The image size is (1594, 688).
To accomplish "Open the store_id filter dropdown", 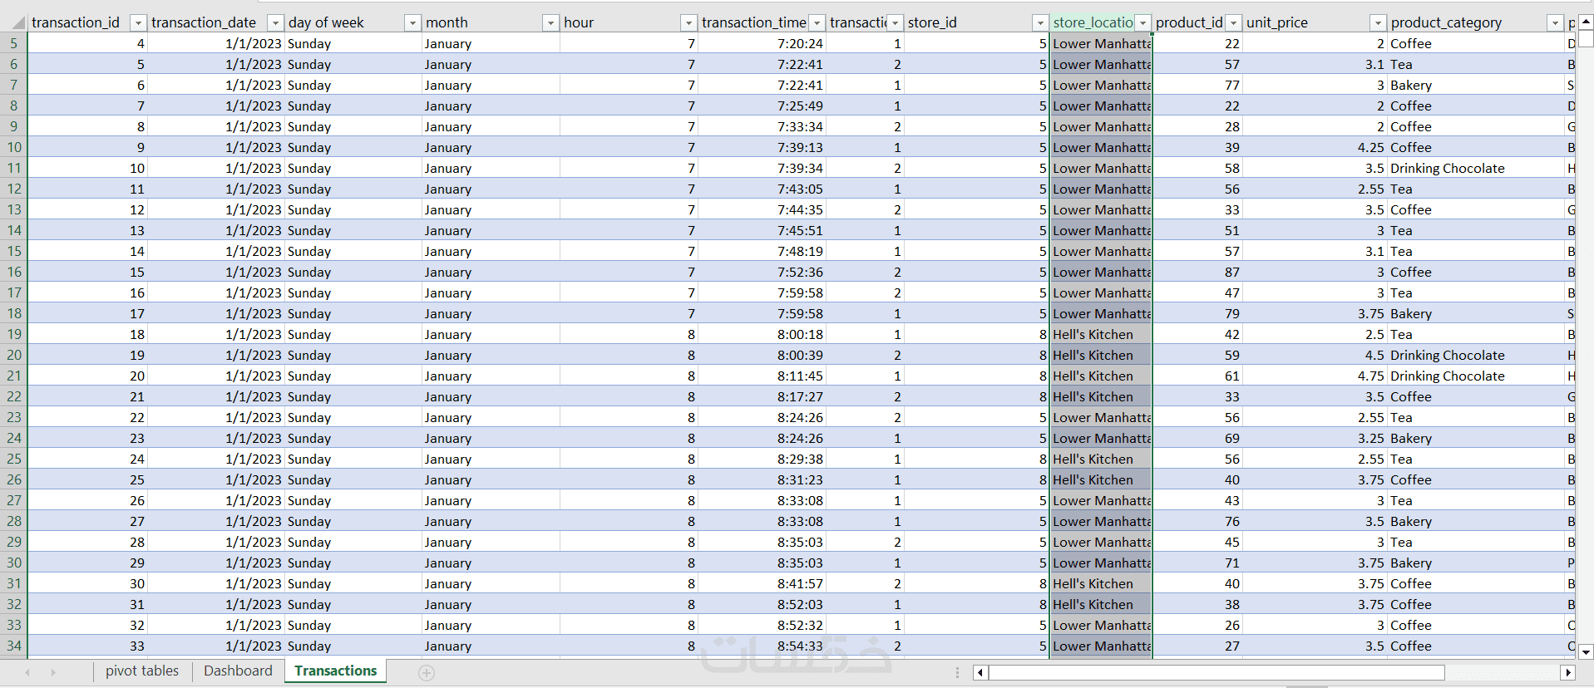I will (x=1039, y=23).
